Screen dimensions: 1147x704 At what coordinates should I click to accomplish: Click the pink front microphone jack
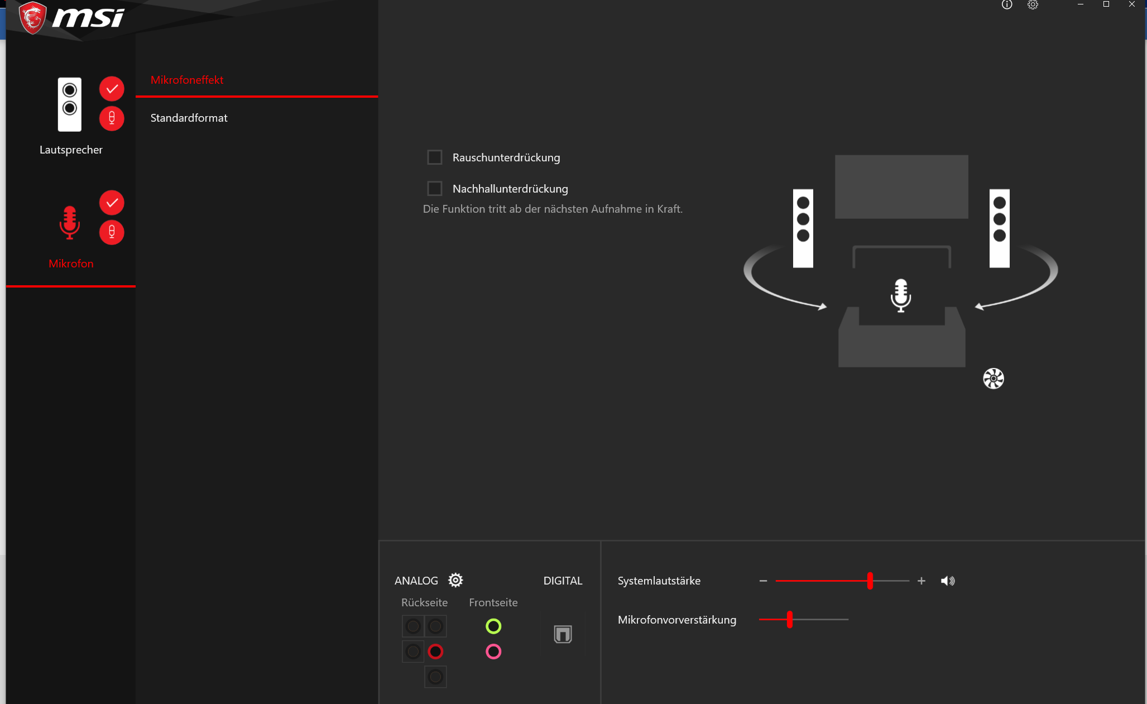pos(493,652)
